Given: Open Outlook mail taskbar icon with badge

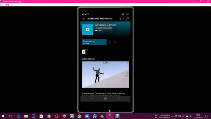Looking at the screenshot, I should (87, 116).
